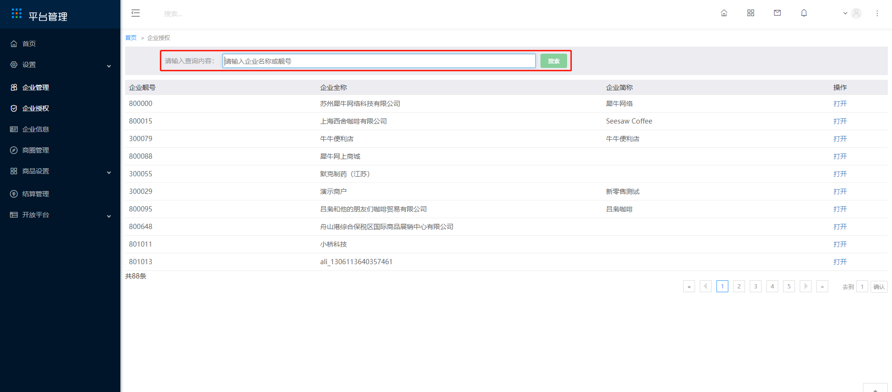The height and width of the screenshot is (392, 892).
Task: Open the 企业管理 menu item
Action: tap(60, 87)
